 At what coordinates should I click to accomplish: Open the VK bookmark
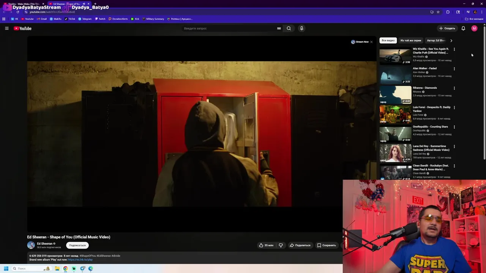tap(15, 19)
